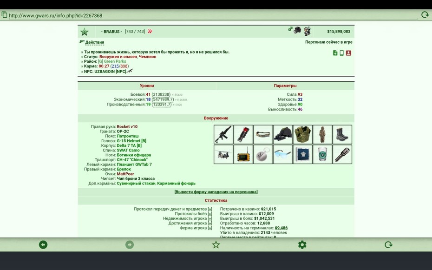This screenshot has height=270, width=432.
Task: Click the BRABUS syndicate name in header
Action: tap(111, 32)
